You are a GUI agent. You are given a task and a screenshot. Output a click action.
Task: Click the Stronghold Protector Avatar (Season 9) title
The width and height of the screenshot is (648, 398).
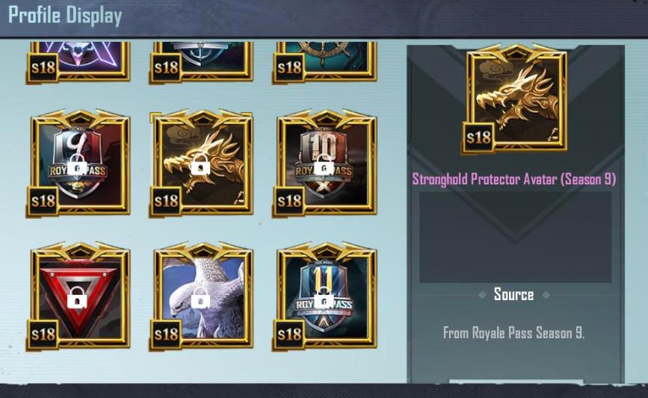coord(513,179)
